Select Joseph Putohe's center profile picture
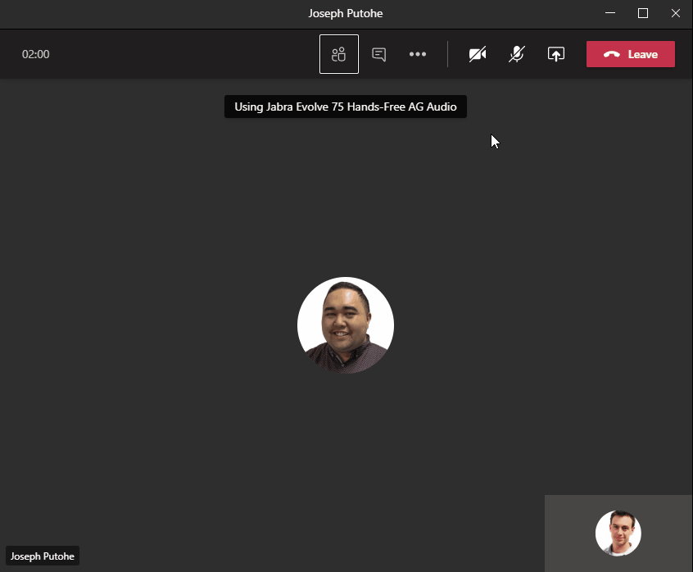Screen dimensions: 693x572 click(x=346, y=325)
